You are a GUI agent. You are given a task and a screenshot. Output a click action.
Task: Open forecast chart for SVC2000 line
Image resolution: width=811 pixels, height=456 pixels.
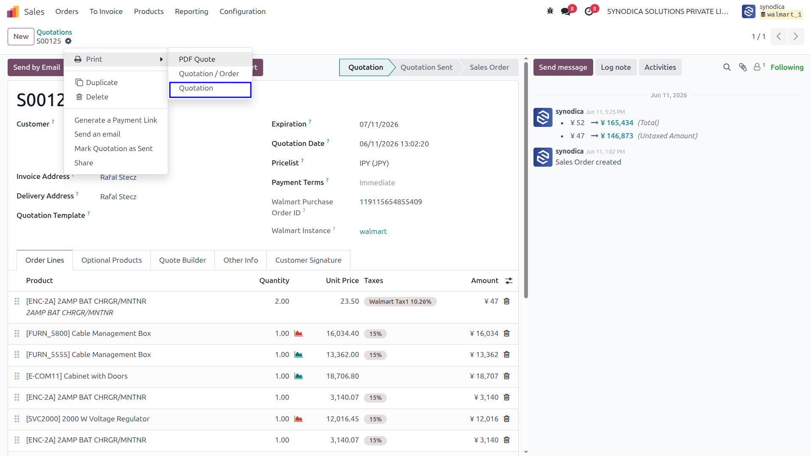click(x=299, y=419)
